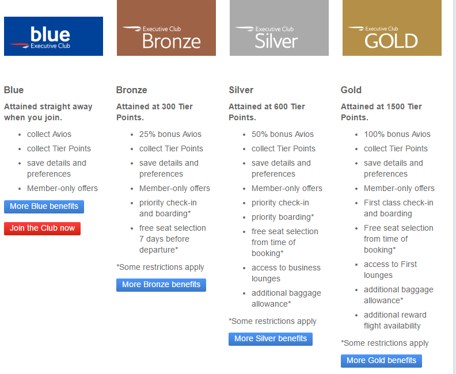Click additional reward flight availability text
The width and height of the screenshot is (456, 374).
pyautogui.click(x=395, y=320)
